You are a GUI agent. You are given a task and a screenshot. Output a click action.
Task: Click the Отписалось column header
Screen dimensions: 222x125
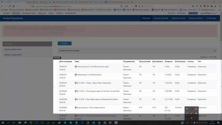pos(180,61)
